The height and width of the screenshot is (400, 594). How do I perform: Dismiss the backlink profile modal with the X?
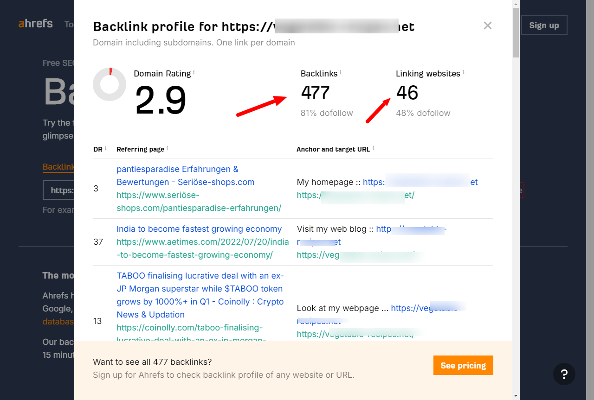point(487,25)
